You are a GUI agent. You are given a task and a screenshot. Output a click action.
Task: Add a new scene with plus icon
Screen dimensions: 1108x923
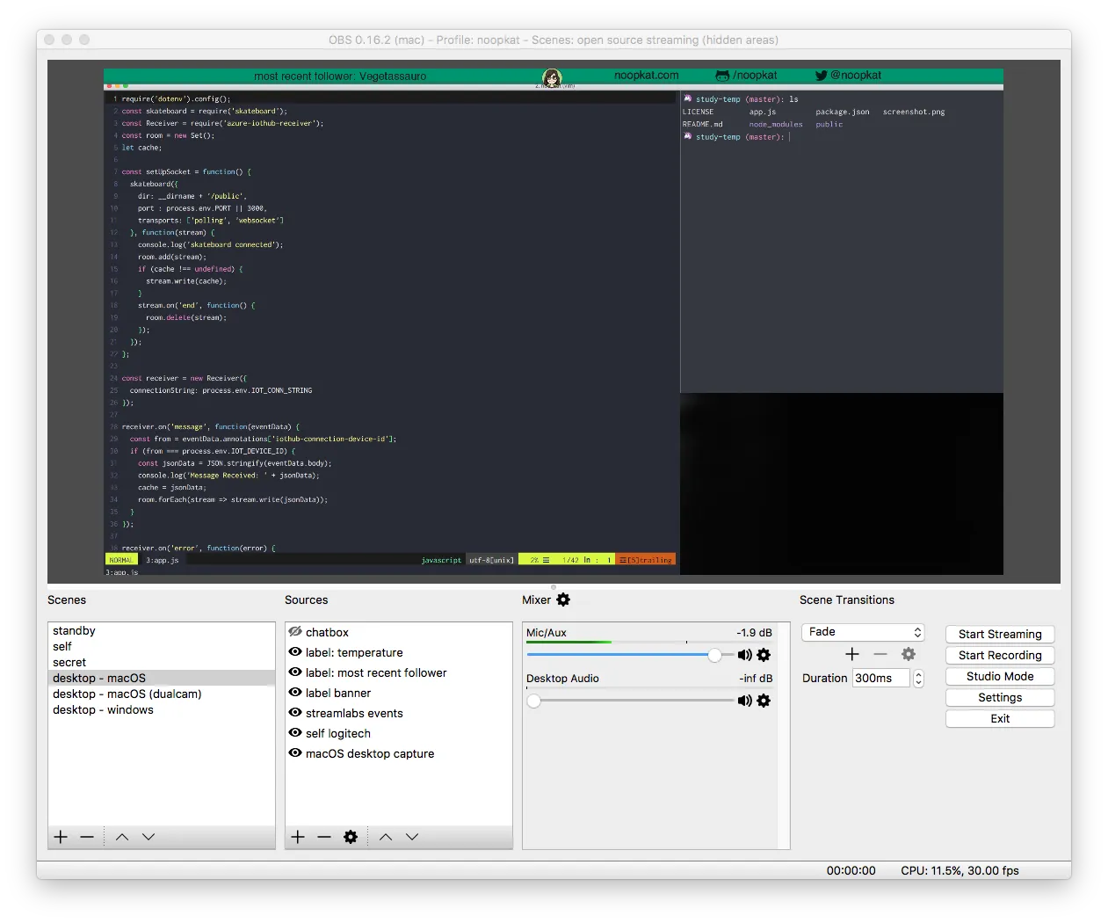pos(61,837)
